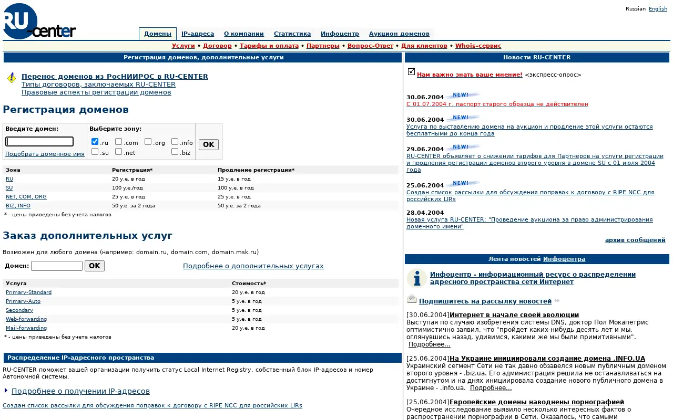Open Интернет в начале своей эволюции article
Image resolution: width=673 pixels, height=420 pixels.
(514, 314)
